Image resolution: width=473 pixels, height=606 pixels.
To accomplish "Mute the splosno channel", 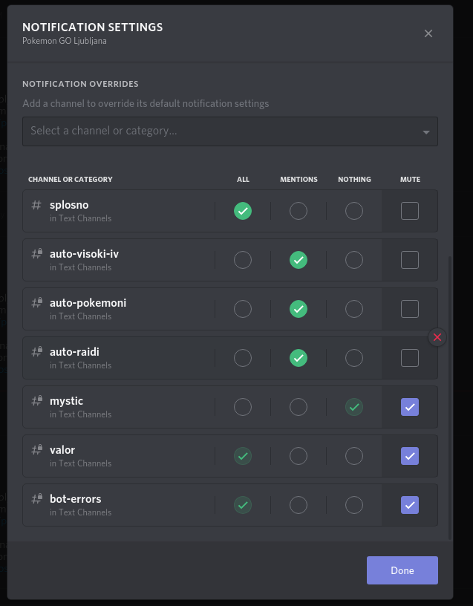I will [x=410, y=211].
